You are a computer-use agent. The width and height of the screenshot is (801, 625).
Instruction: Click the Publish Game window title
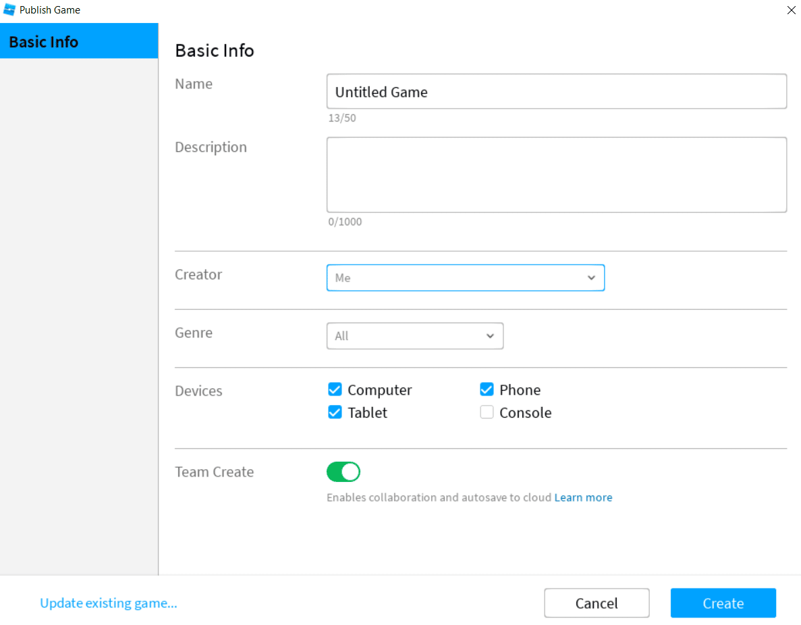click(49, 9)
